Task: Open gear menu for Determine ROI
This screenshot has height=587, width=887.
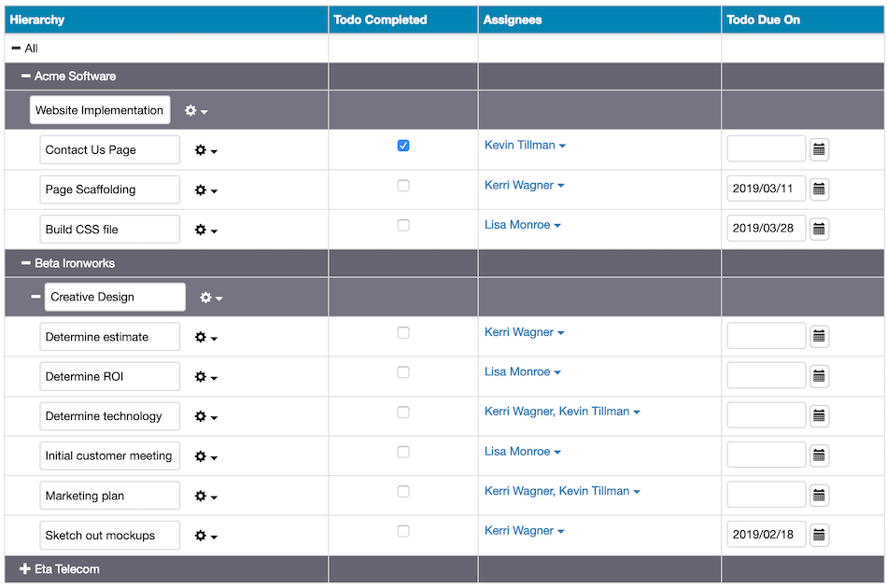Action: point(205,377)
